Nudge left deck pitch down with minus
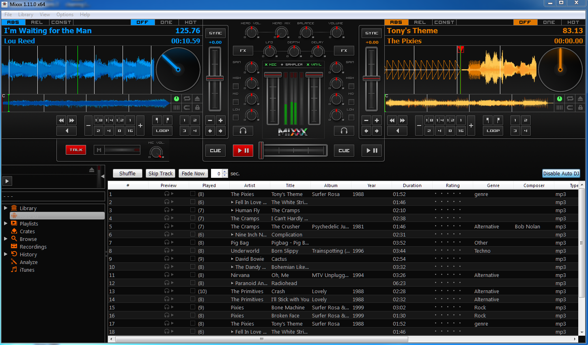The height and width of the screenshot is (345, 588). (x=210, y=120)
